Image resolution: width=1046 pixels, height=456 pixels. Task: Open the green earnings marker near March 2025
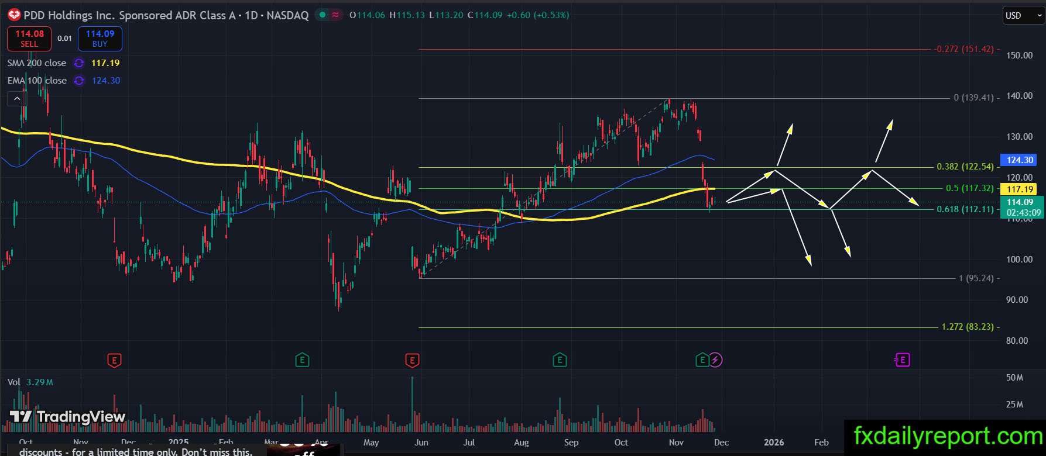click(x=302, y=360)
